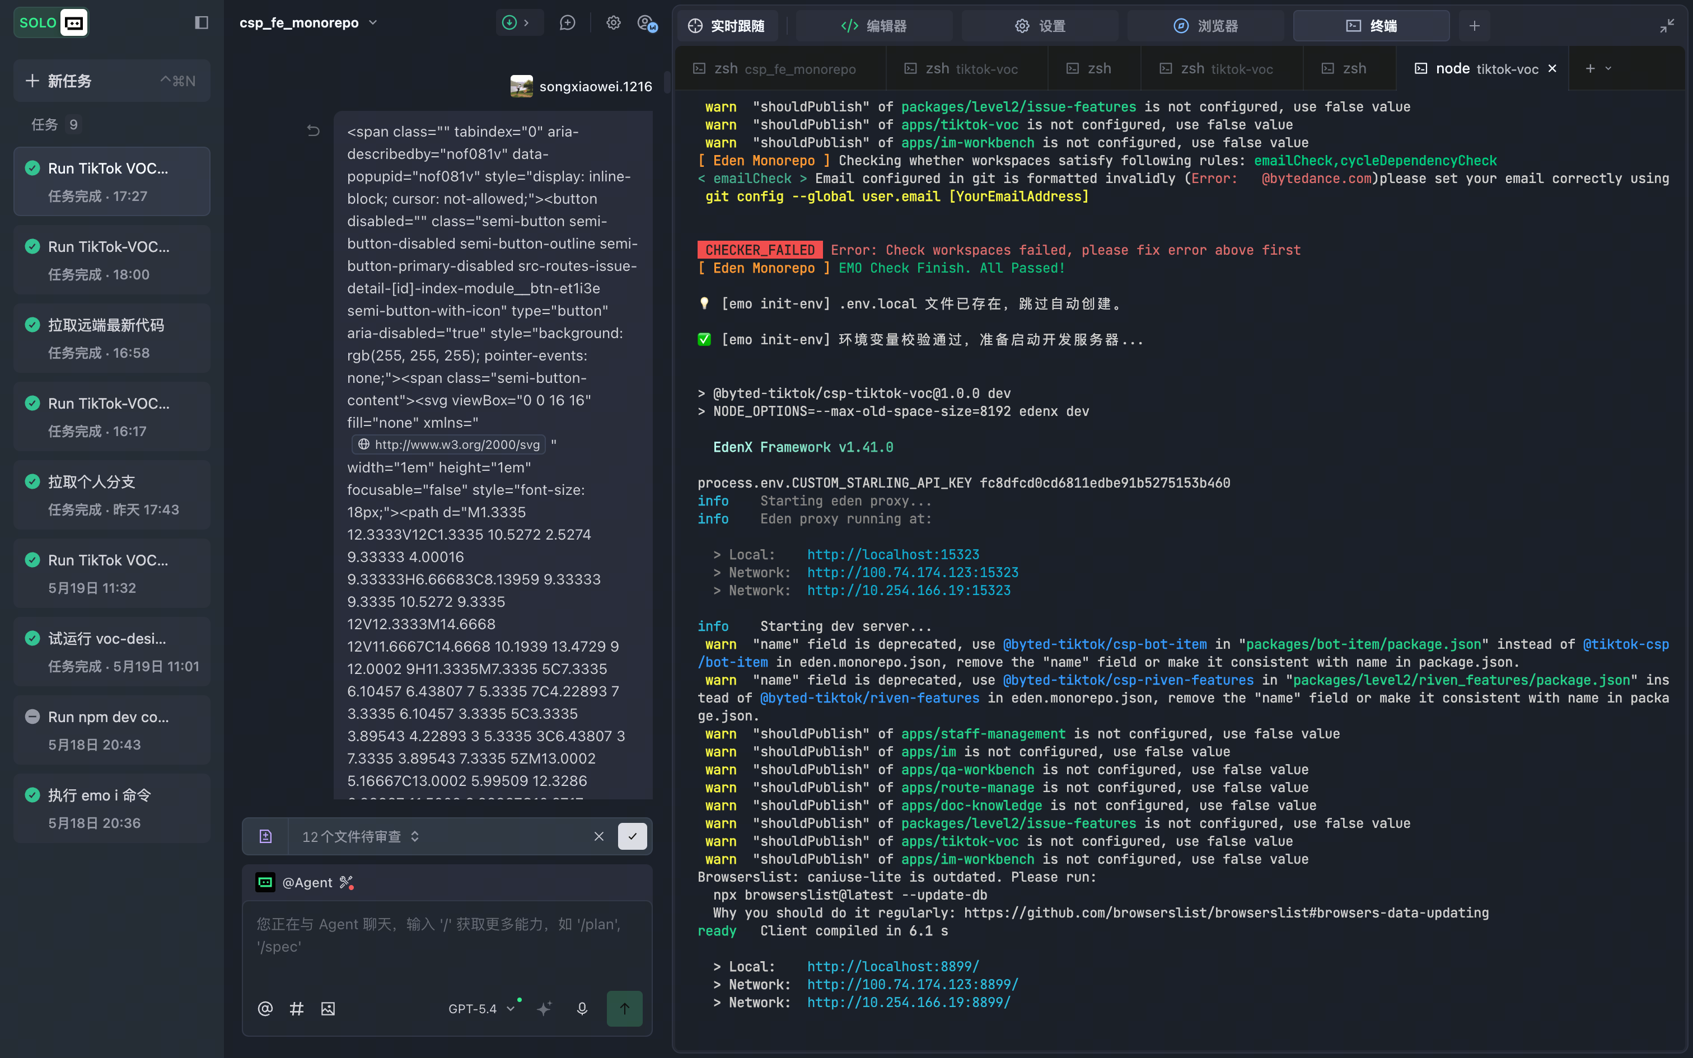Switch to the 实时跟随 tab
This screenshot has width=1693, height=1058.
726,26
